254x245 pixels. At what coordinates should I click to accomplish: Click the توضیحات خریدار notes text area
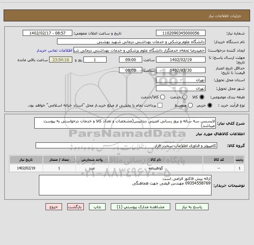click(x=125, y=185)
